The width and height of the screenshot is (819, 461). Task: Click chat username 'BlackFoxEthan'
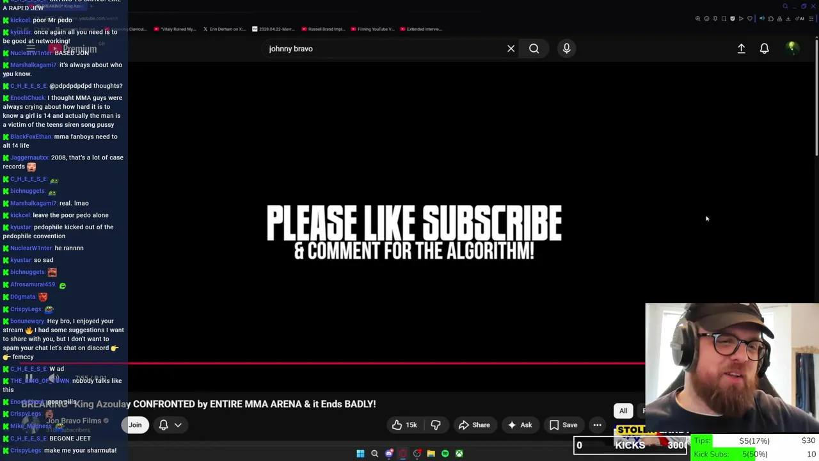[31, 136]
